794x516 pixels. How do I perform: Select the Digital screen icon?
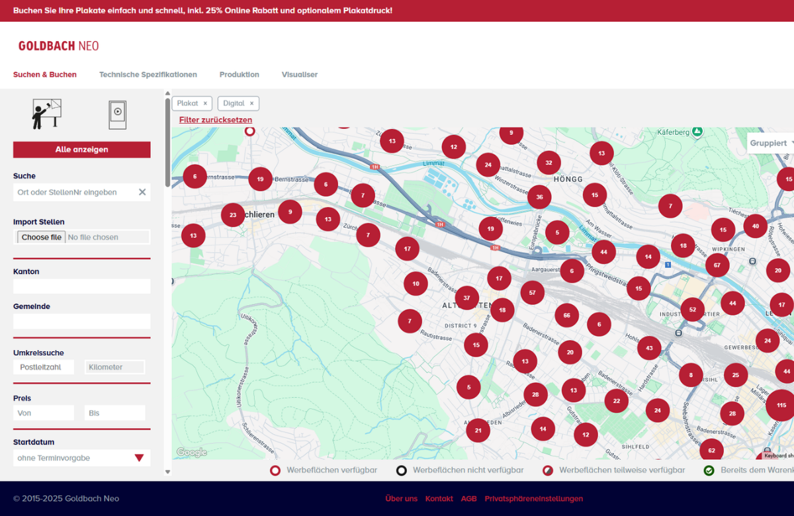[117, 114]
